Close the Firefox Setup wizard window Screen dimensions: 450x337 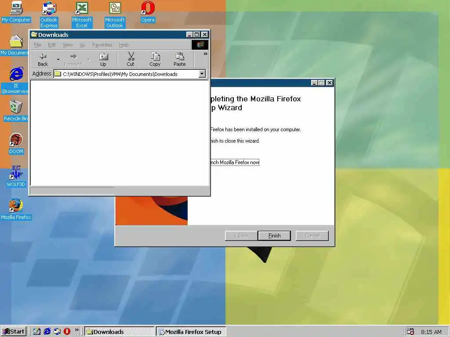coord(330,83)
